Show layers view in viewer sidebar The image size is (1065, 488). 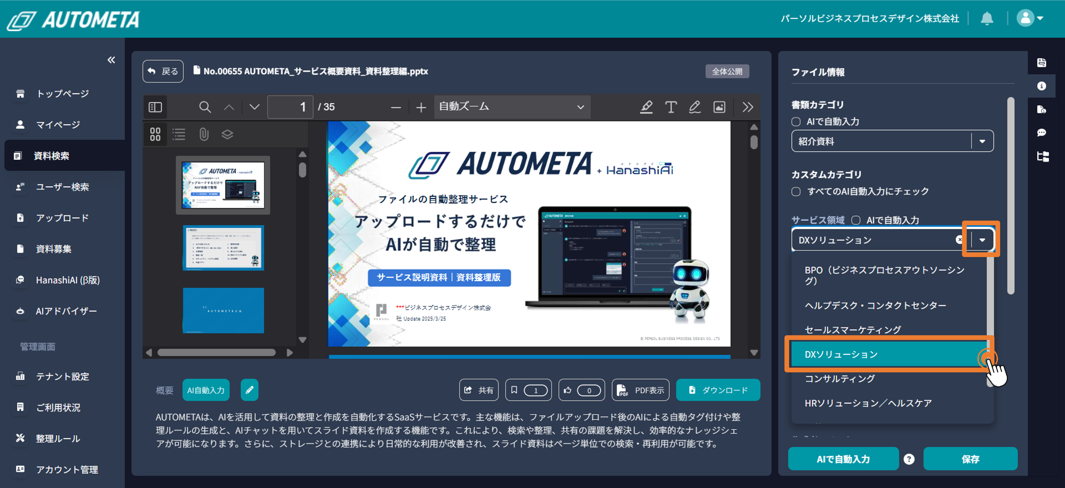(227, 134)
